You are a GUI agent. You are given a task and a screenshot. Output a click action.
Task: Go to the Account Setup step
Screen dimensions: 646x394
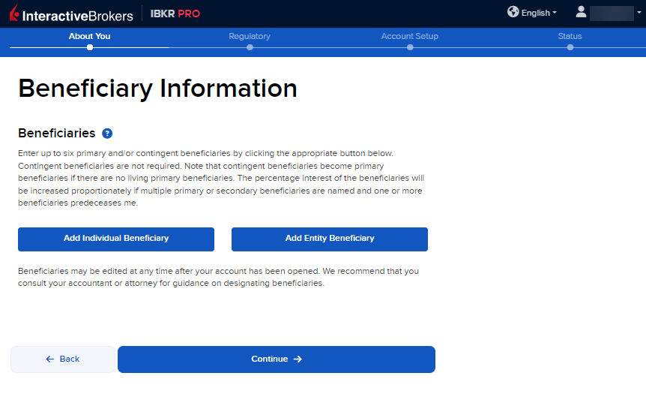pyautogui.click(x=409, y=36)
